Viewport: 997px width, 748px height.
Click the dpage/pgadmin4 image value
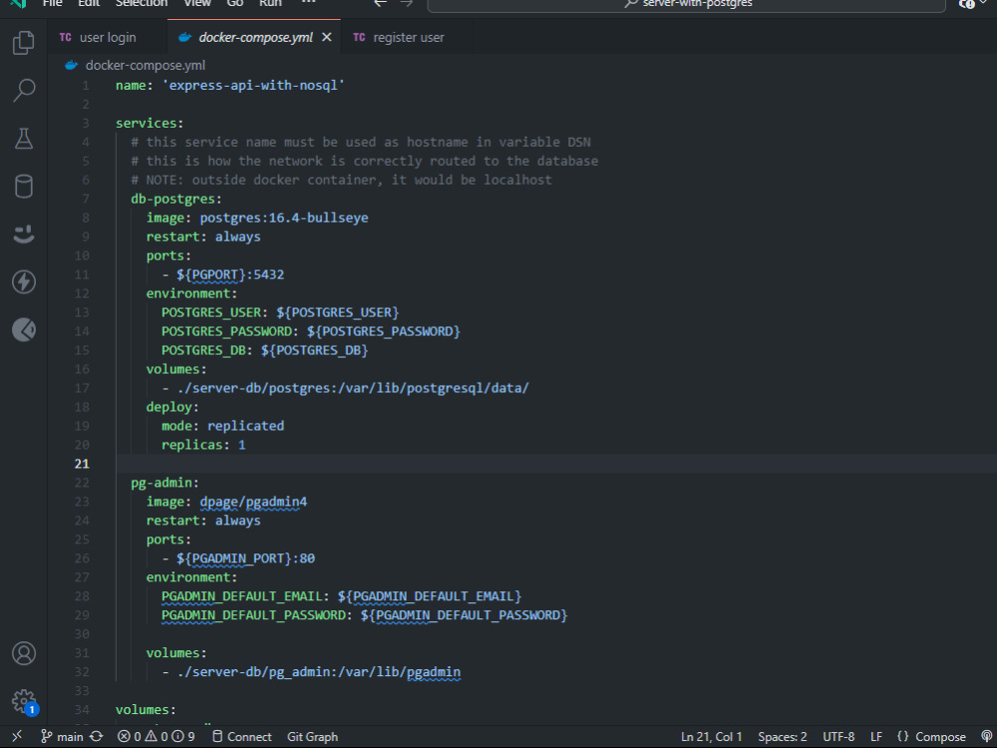[253, 502]
